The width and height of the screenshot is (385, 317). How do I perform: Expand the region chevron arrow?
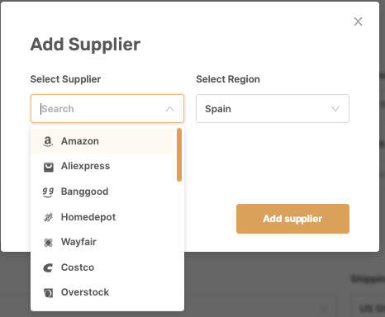pyautogui.click(x=335, y=109)
